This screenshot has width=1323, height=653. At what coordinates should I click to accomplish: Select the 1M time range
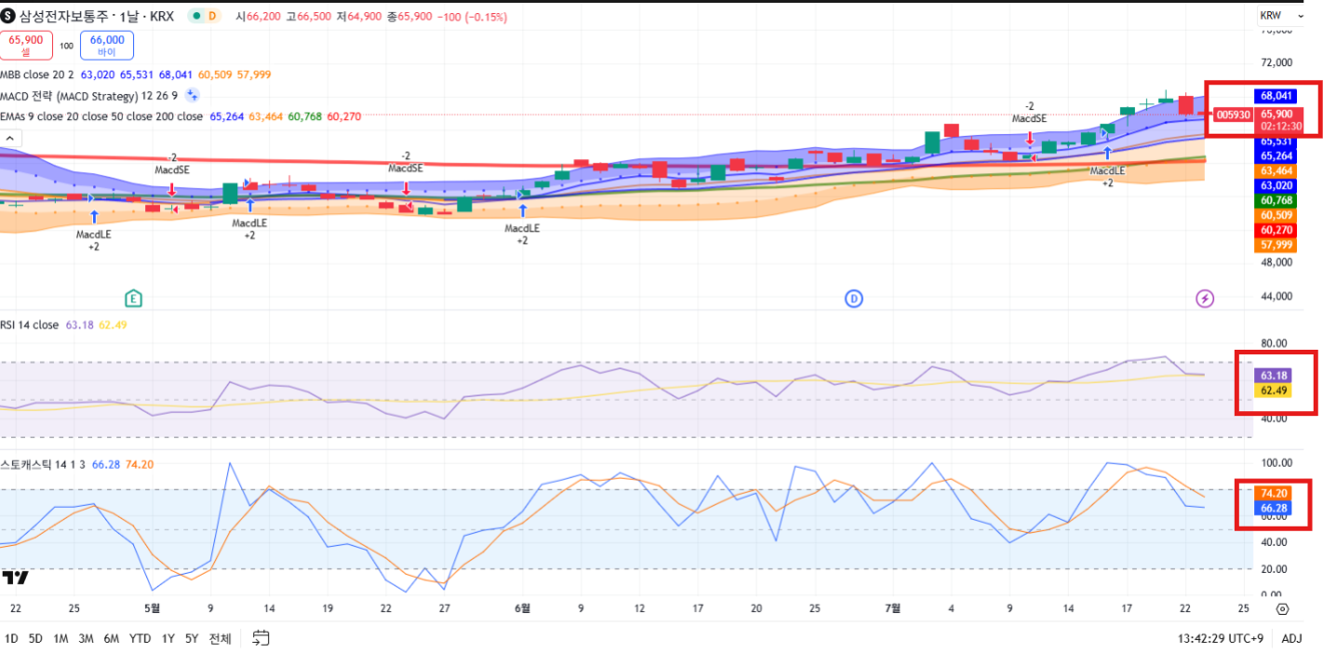point(60,638)
